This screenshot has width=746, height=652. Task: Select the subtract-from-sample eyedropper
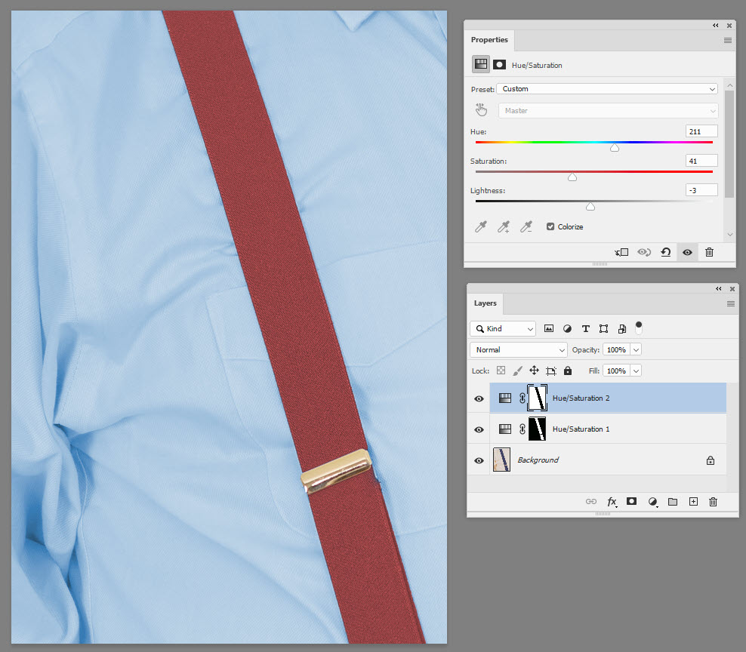pos(526,226)
